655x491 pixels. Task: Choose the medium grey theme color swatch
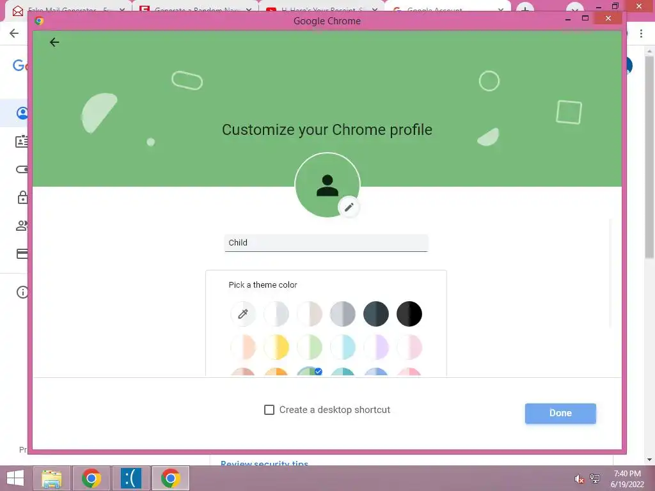click(343, 313)
